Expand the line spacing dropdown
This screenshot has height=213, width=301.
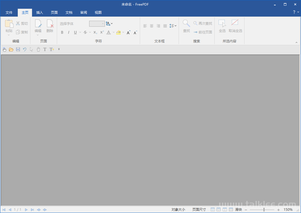pos(173,26)
